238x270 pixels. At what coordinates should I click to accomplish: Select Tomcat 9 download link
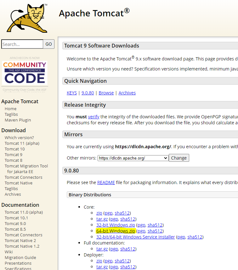14,155
